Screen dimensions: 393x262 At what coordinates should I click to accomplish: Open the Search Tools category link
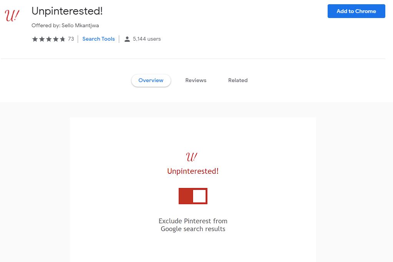pos(98,39)
